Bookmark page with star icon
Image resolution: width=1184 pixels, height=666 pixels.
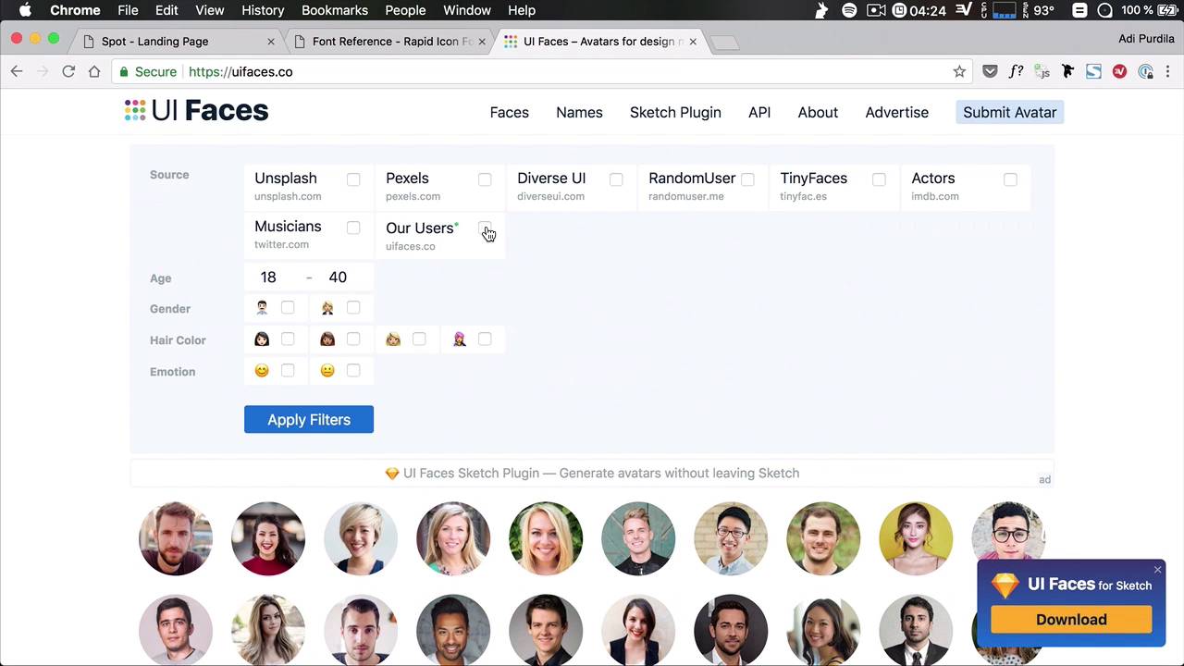coord(959,71)
